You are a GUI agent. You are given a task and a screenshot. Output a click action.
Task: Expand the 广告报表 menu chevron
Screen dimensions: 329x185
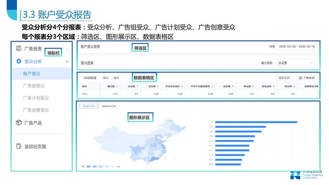pyautogui.click(x=67, y=49)
